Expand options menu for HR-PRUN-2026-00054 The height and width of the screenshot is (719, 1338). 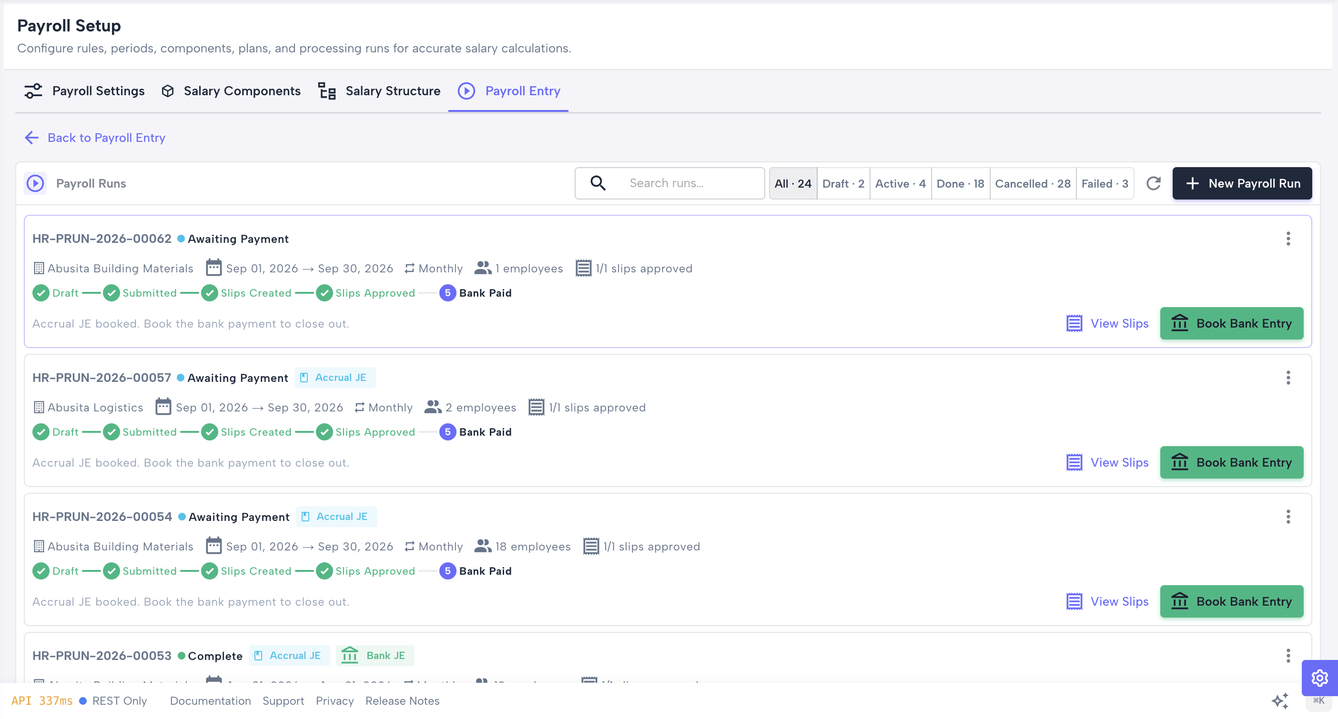1287,517
